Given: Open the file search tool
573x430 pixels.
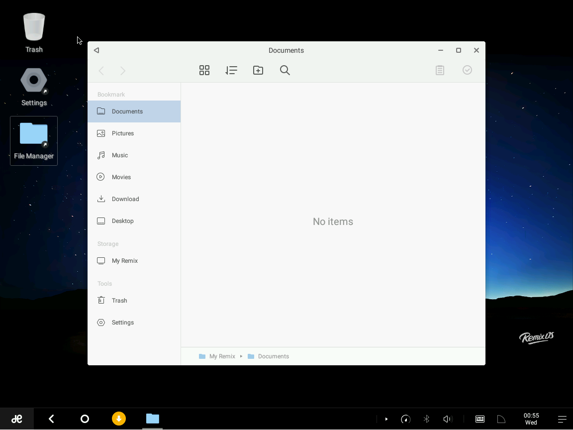Looking at the screenshot, I should pyautogui.click(x=285, y=70).
